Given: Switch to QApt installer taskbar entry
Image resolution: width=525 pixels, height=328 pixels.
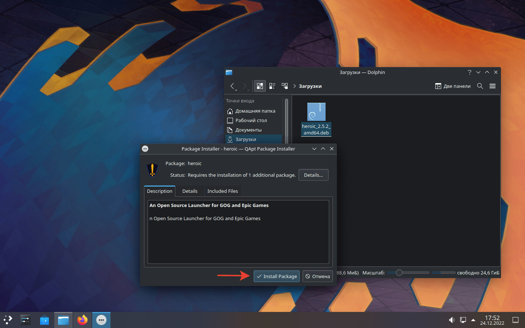Looking at the screenshot, I should pos(101,320).
